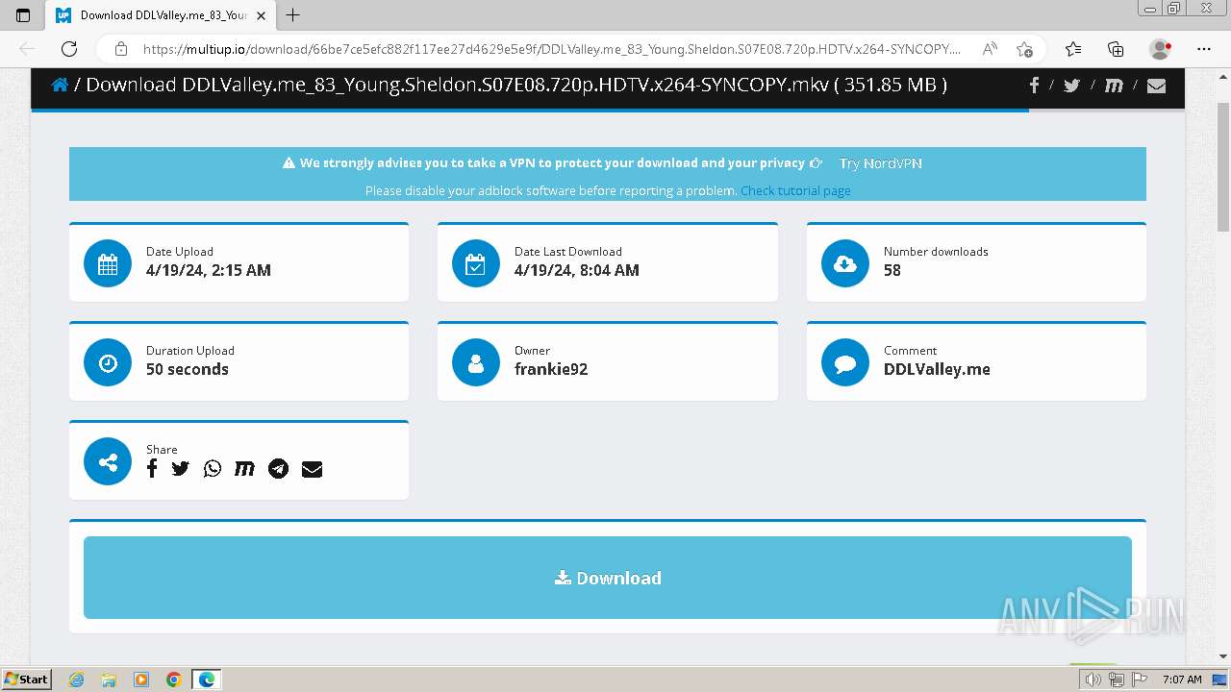The height and width of the screenshot is (692, 1231).
Task: Click the Number downloads cloud icon
Action: pos(845,263)
